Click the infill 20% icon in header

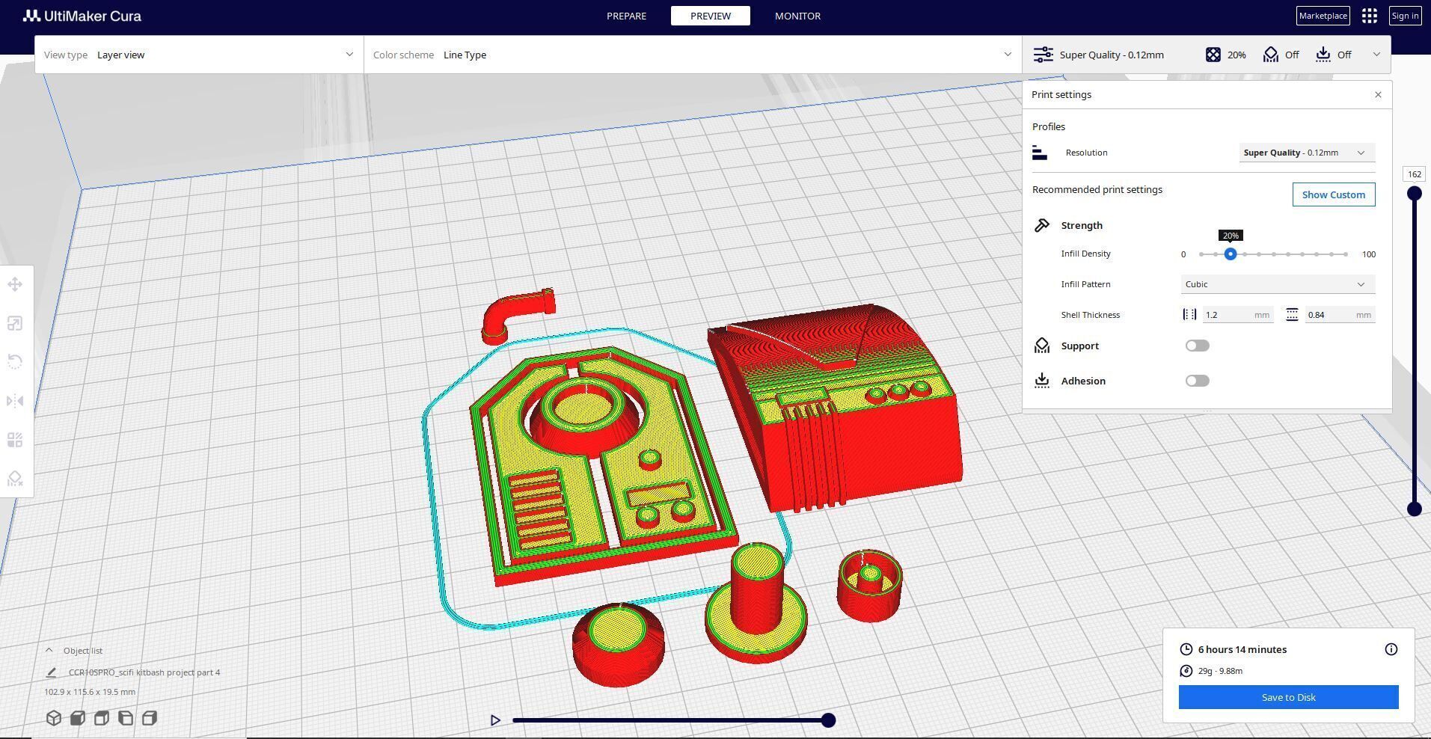click(x=1213, y=55)
